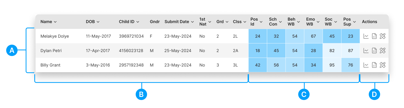The image size is (404, 108).
Task: View the line chart for Dylan Petri
Action: tap(366, 51)
